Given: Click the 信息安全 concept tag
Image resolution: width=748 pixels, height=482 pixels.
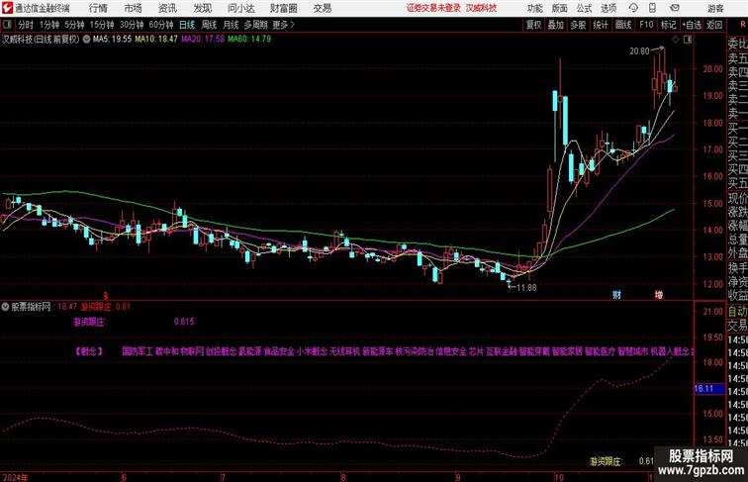Looking at the screenshot, I should (451, 351).
